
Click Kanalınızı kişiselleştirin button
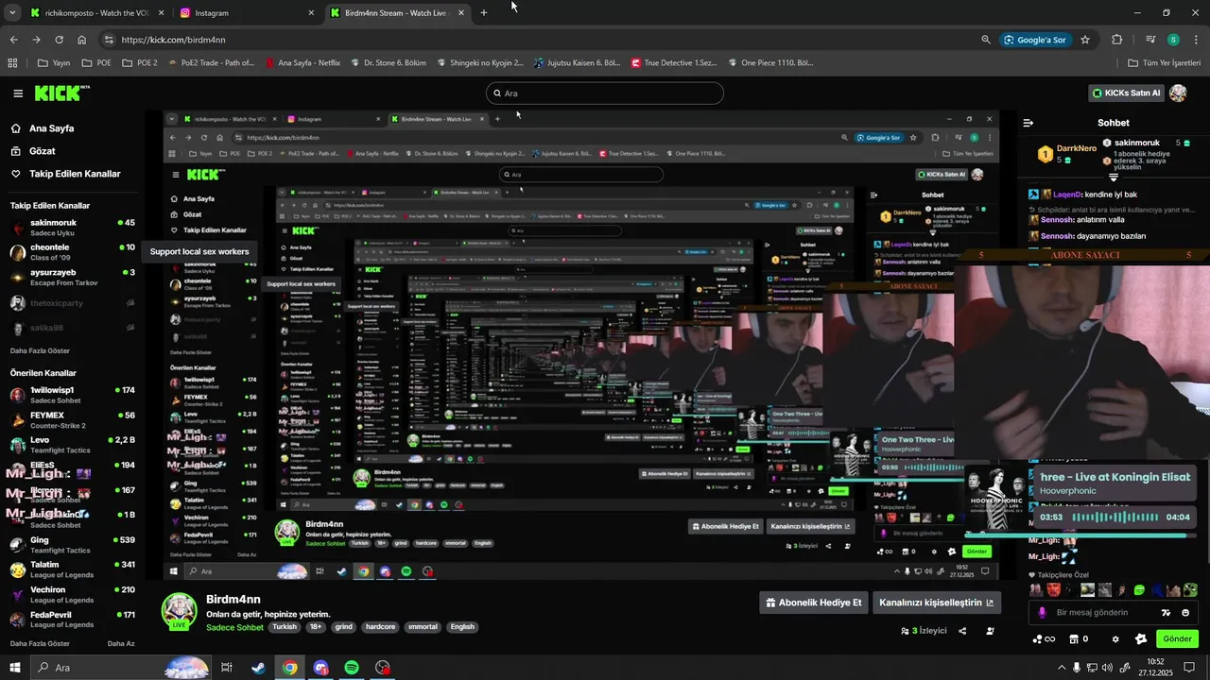[937, 603]
